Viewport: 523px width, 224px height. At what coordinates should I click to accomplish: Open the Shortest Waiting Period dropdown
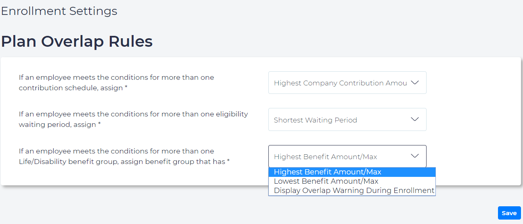click(x=347, y=119)
